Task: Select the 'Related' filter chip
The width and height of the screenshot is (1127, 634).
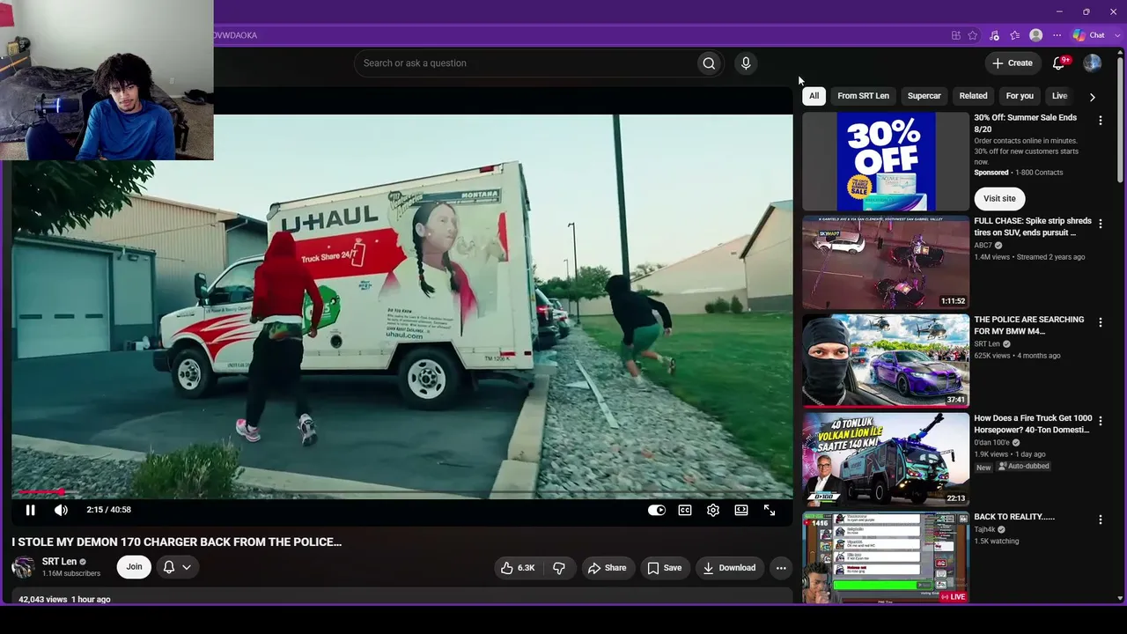Action: click(x=973, y=96)
